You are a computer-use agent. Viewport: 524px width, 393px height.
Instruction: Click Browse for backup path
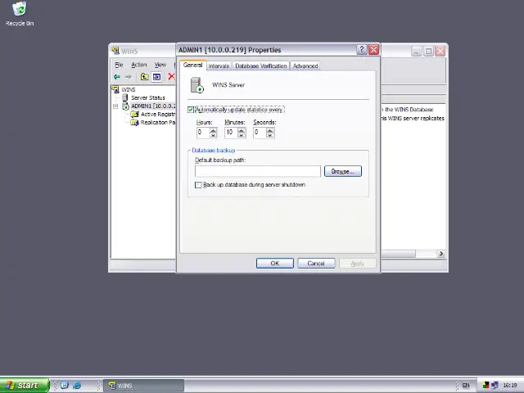pyautogui.click(x=343, y=171)
